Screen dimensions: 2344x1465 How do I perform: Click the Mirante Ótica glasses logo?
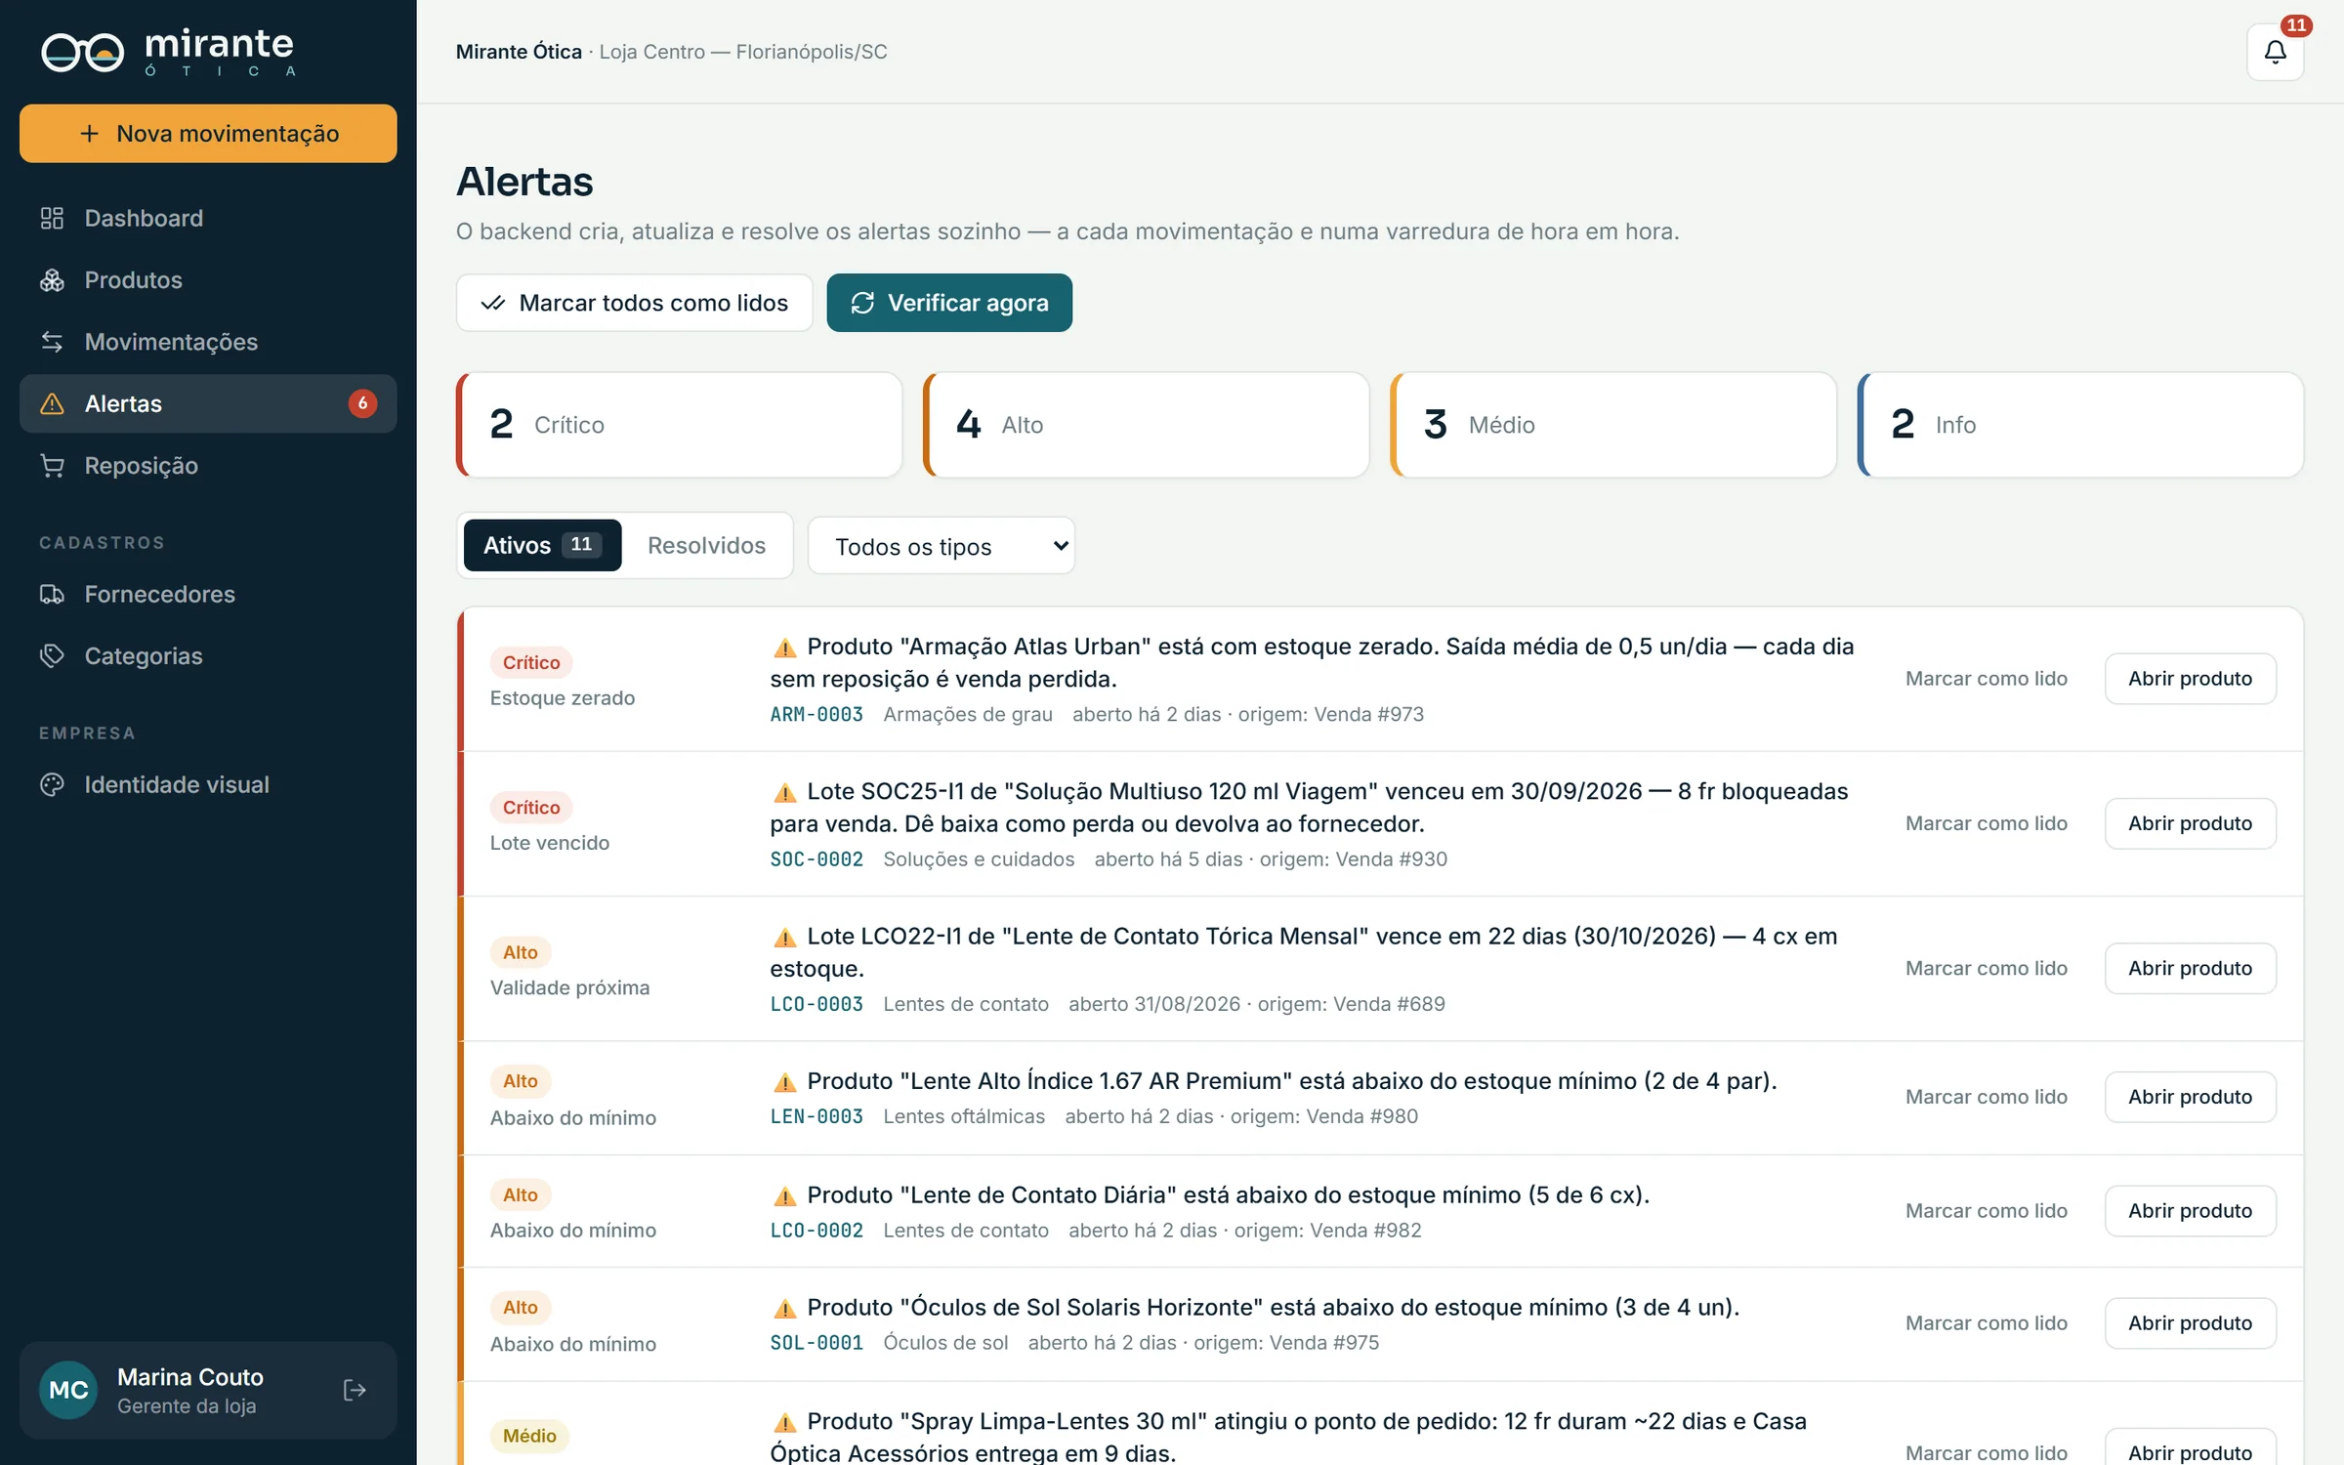83,52
